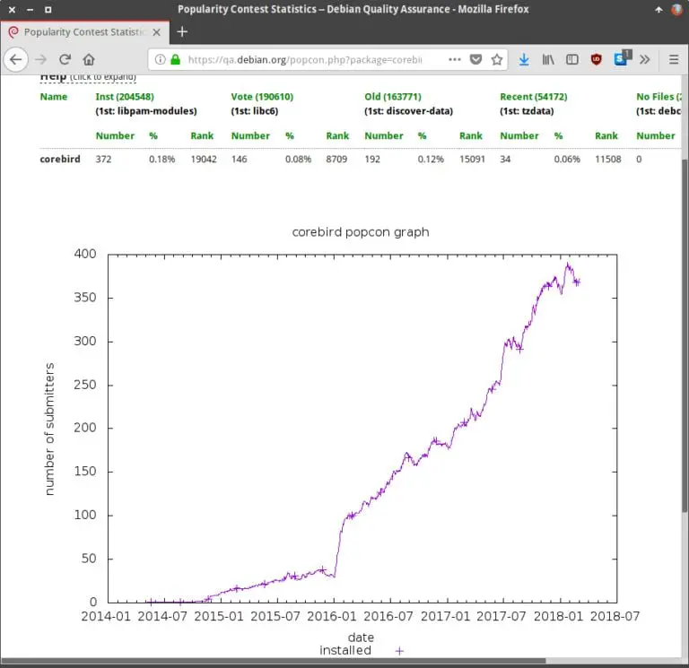Save page to Pocket
689x668 pixels.
coord(475,59)
